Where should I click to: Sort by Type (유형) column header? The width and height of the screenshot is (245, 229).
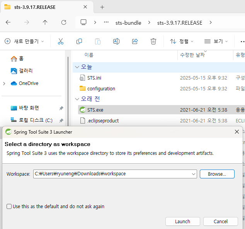[x=240, y=55]
